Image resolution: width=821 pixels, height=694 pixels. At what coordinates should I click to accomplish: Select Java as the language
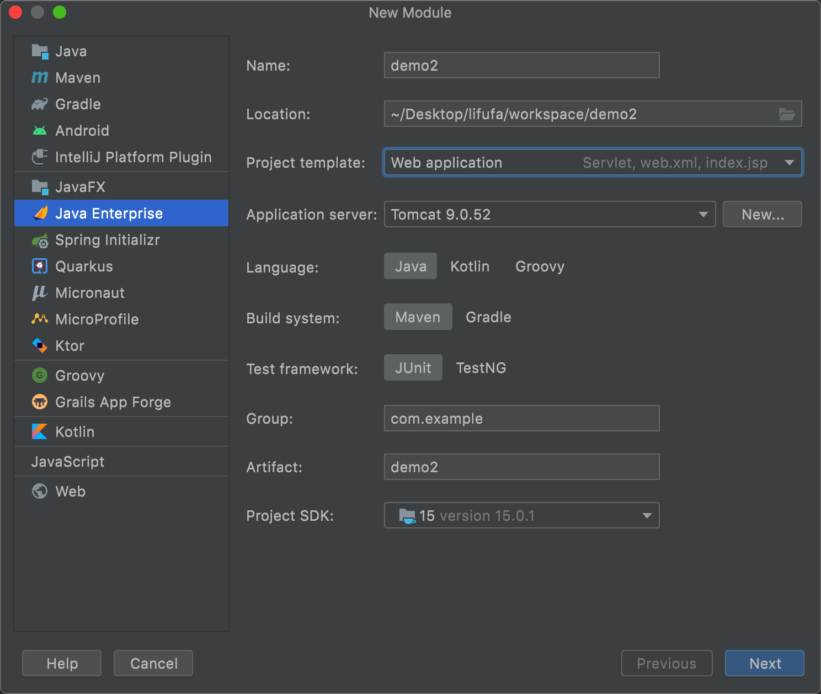click(x=410, y=266)
